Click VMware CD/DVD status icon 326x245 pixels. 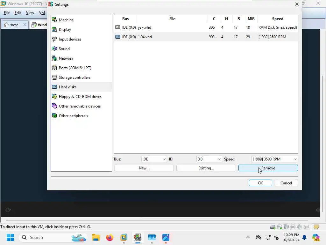point(280,227)
